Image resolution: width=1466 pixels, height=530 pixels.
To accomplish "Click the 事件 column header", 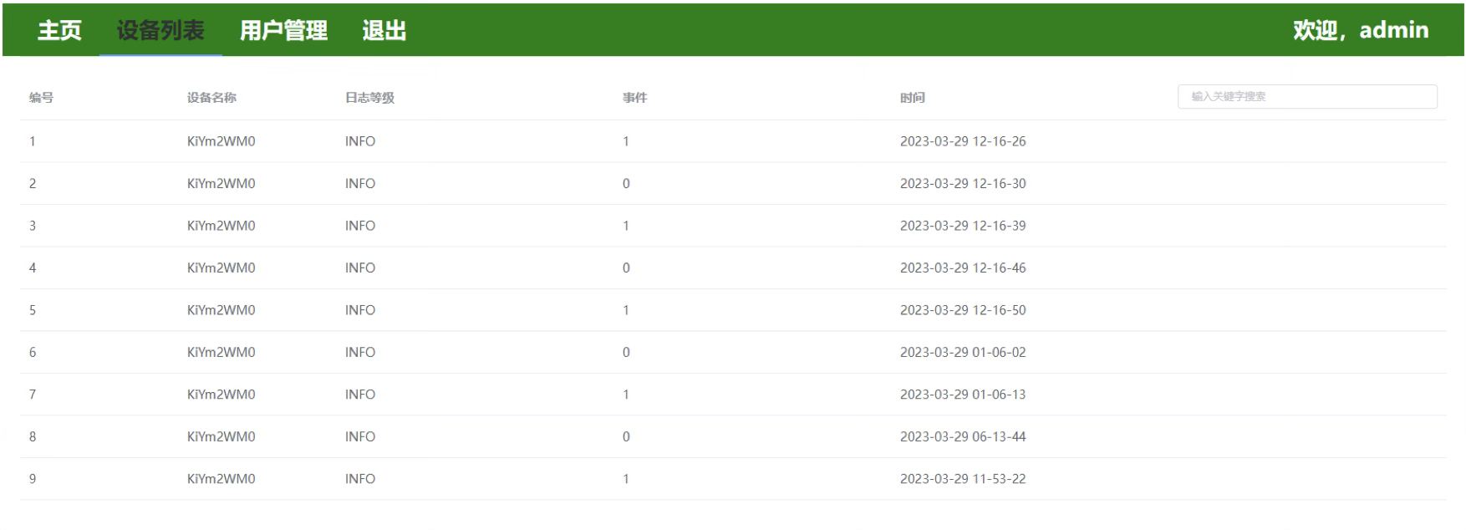I will pos(634,98).
